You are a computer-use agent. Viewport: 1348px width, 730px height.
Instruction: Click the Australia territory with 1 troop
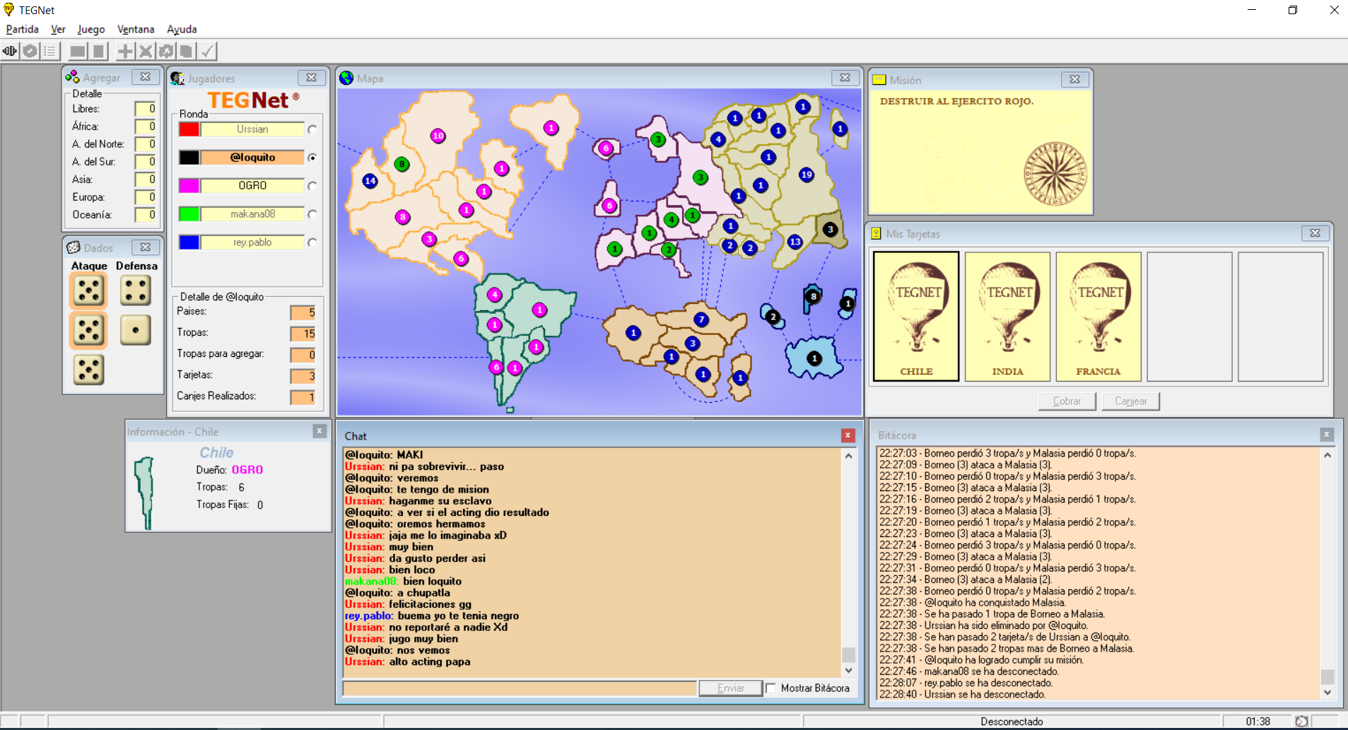click(814, 358)
